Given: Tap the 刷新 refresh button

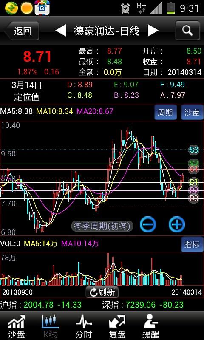Looking at the screenshot, I should (102, 292).
